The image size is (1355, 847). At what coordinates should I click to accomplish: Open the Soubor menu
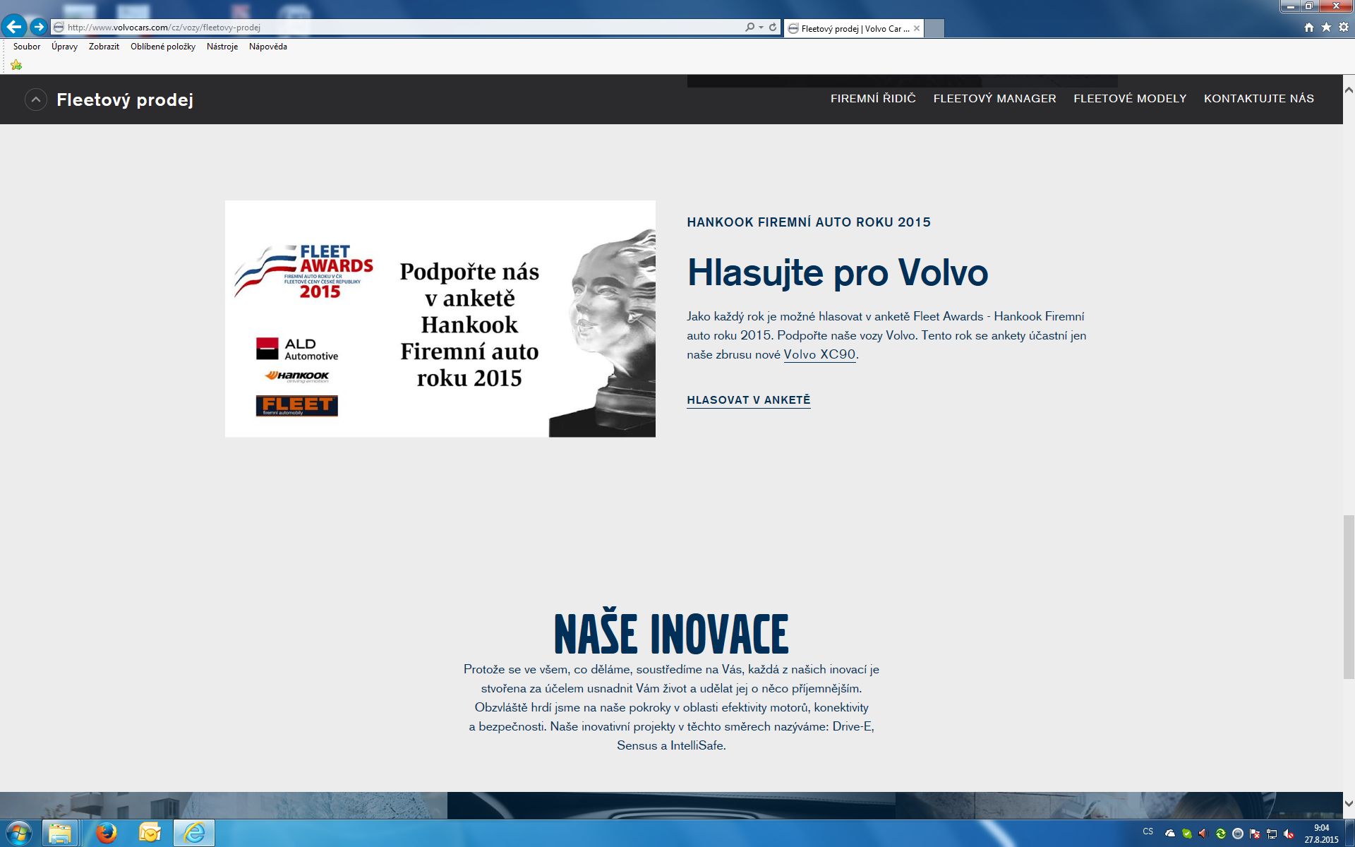pyautogui.click(x=27, y=47)
